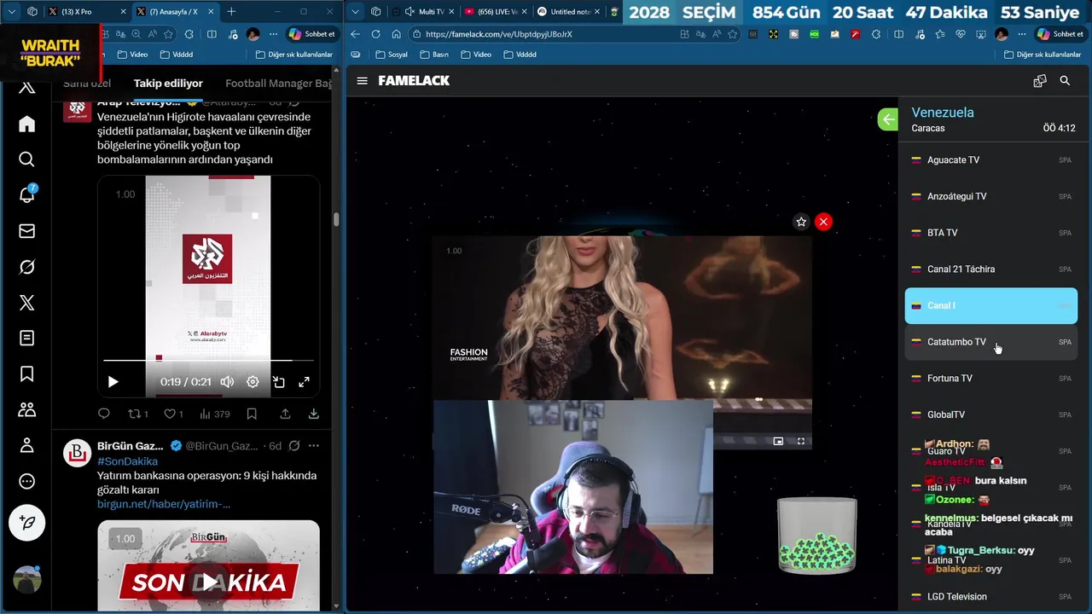Open More options circle in X sidebar
Viewport: 1092px width, 614px height.
[26, 482]
